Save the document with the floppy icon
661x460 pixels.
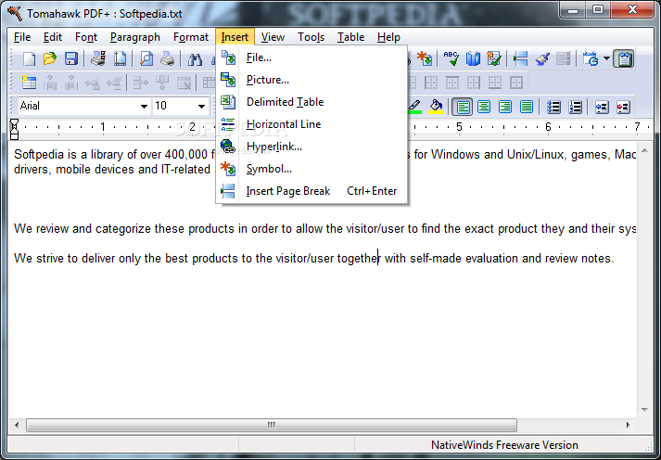pos(71,58)
